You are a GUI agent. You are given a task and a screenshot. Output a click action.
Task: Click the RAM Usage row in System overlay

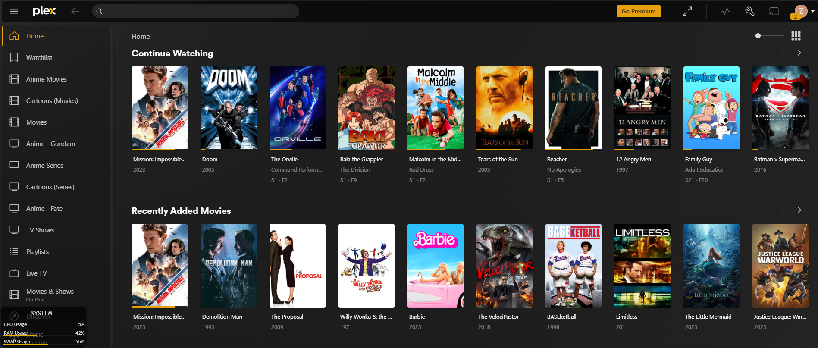(x=44, y=333)
